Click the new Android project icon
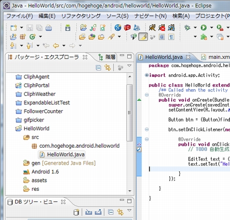This screenshot has height=220, width=230. click(x=83, y=28)
